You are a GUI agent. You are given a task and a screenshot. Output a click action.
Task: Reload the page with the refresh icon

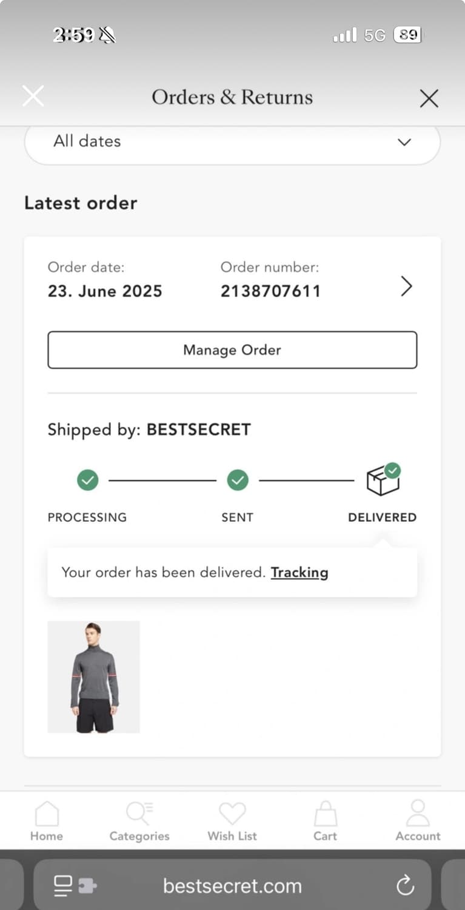(x=405, y=886)
